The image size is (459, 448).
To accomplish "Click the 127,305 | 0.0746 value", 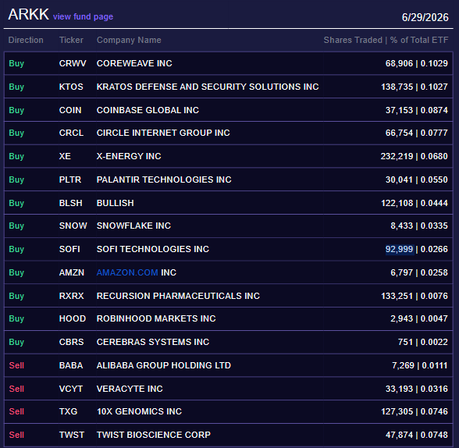I will [x=415, y=411].
